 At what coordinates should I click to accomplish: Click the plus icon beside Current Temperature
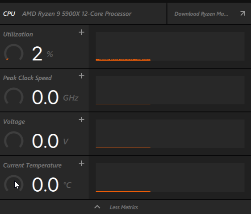82,163
